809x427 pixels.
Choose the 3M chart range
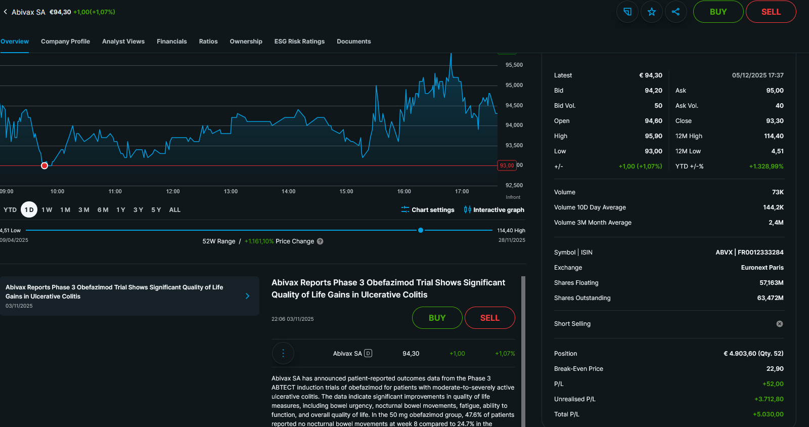click(x=84, y=209)
